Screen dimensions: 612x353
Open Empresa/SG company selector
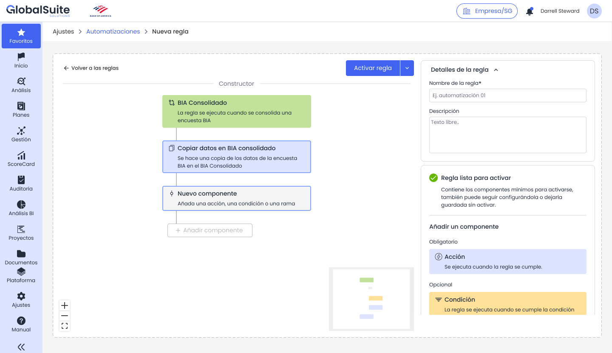pyautogui.click(x=487, y=11)
